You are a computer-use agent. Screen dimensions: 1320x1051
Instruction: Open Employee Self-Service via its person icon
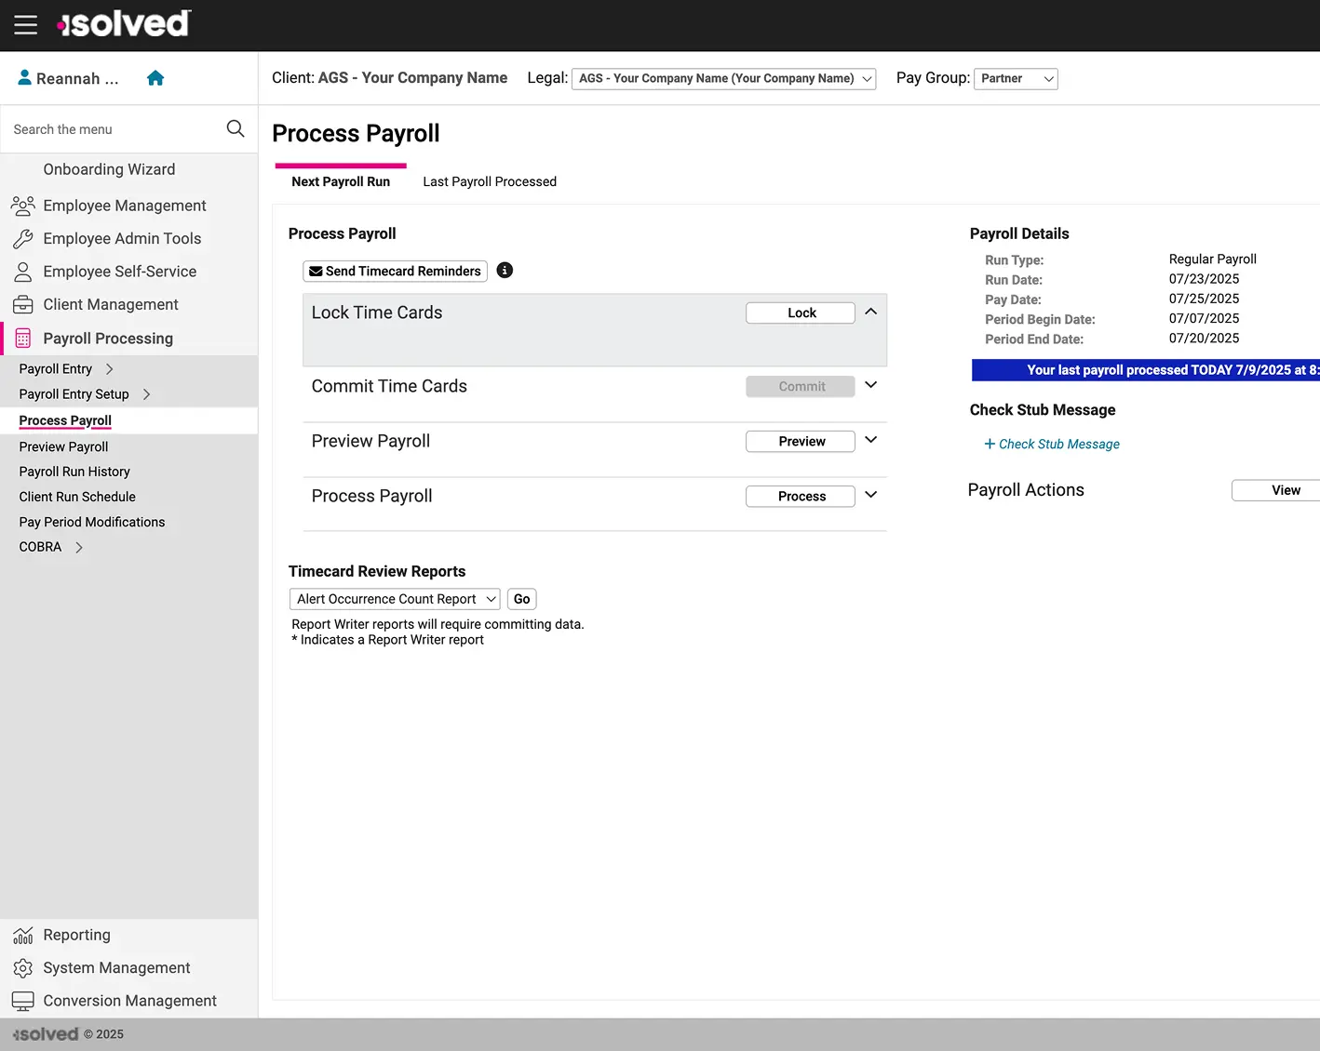click(x=22, y=271)
